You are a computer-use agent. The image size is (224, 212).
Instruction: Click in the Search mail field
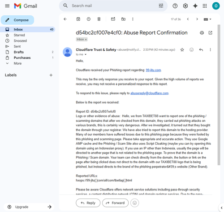tap(113, 6)
